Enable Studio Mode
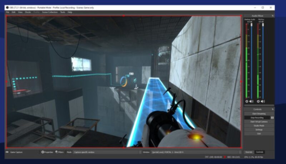Viewport: 286px width, 164px height. pyautogui.click(x=259, y=126)
